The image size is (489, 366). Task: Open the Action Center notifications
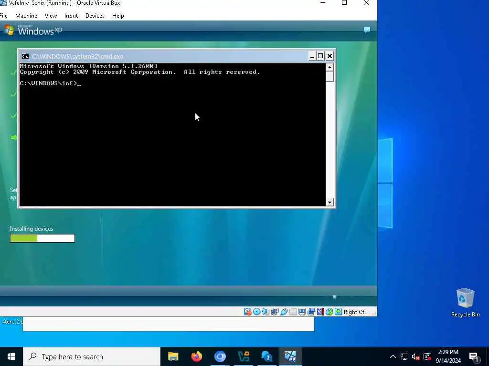click(x=474, y=357)
